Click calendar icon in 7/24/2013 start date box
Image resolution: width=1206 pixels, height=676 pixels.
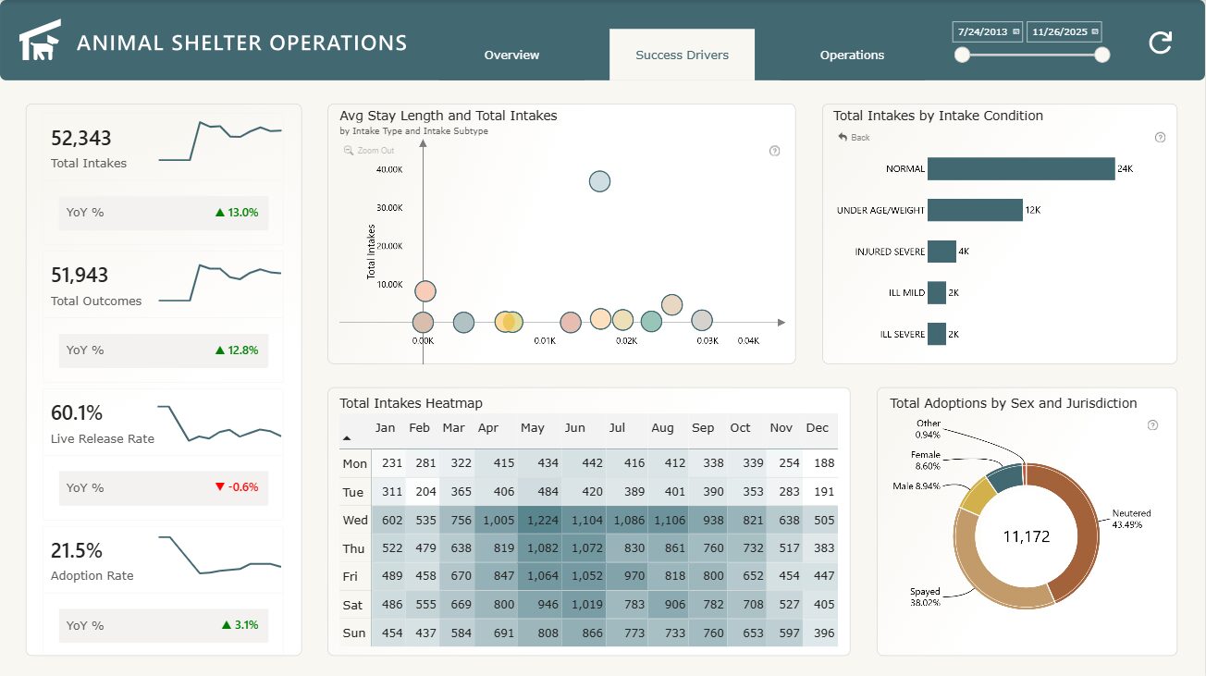point(1016,31)
